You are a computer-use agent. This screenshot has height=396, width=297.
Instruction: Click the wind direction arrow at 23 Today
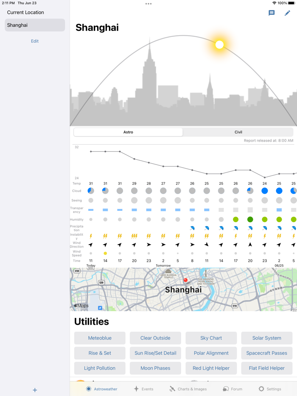[149, 245]
